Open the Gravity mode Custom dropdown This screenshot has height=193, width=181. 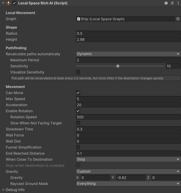pyautogui.click(x=128, y=171)
